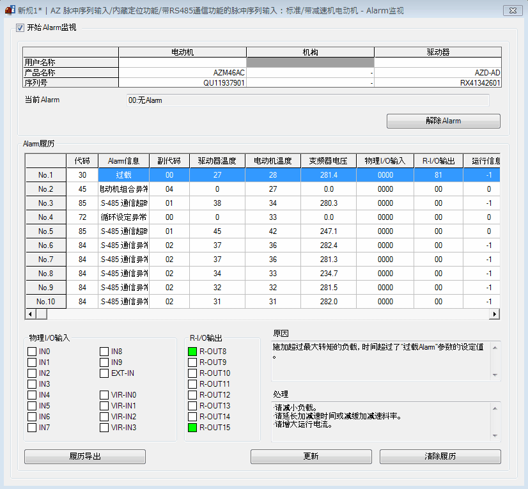
Task: Toggle the EXT-IN checkbox
Action: click(104, 373)
